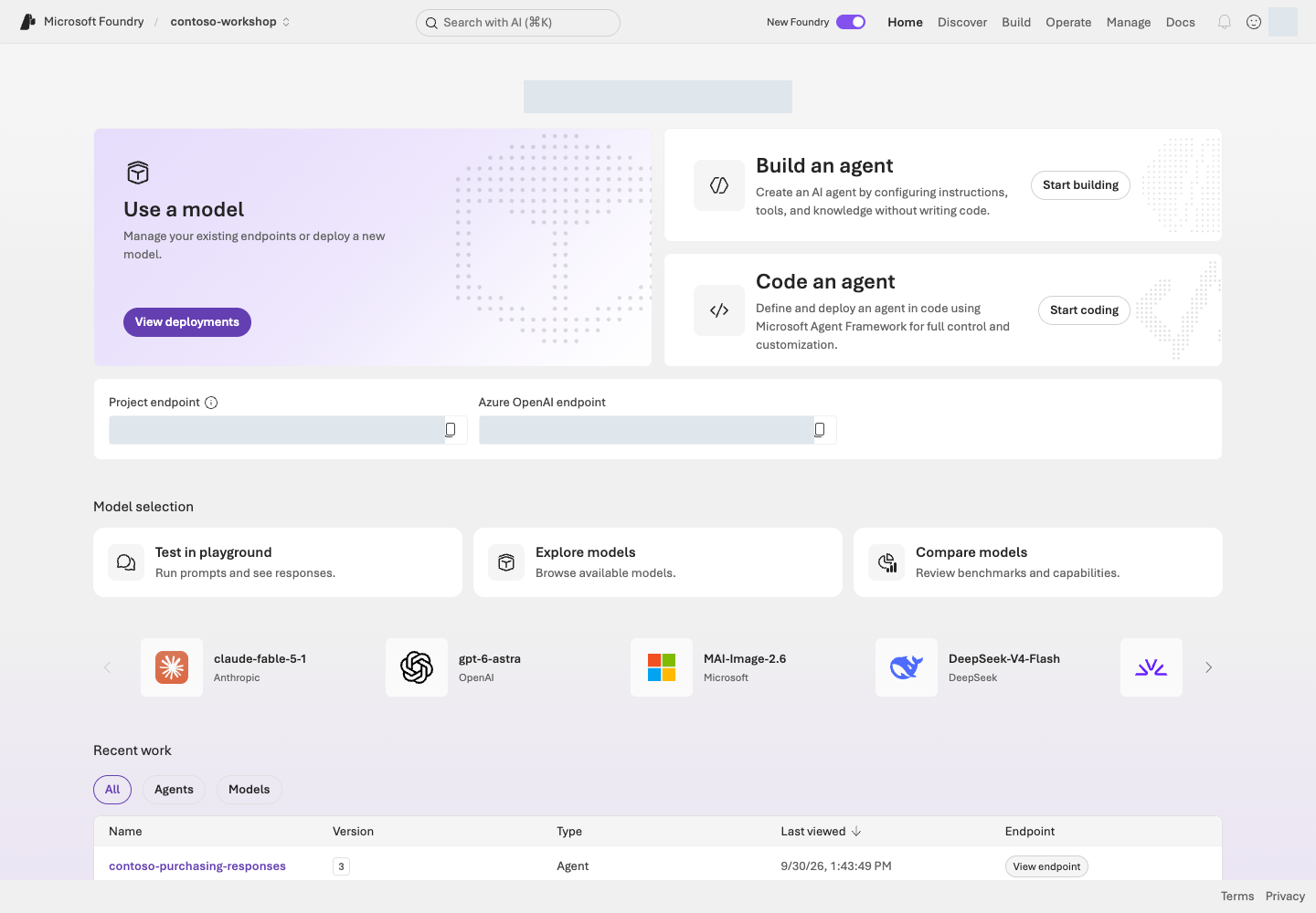This screenshot has height=913, width=1316.
Task: Click Start coding
Action: tap(1085, 310)
